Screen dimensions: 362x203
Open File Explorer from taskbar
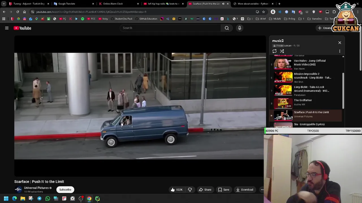(23, 198)
